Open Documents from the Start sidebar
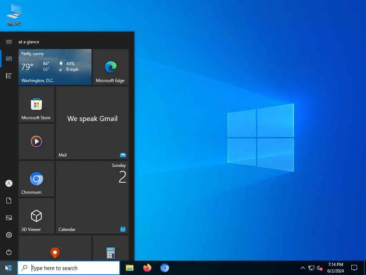Screen dimensions: 366x275 coord(9,201)
